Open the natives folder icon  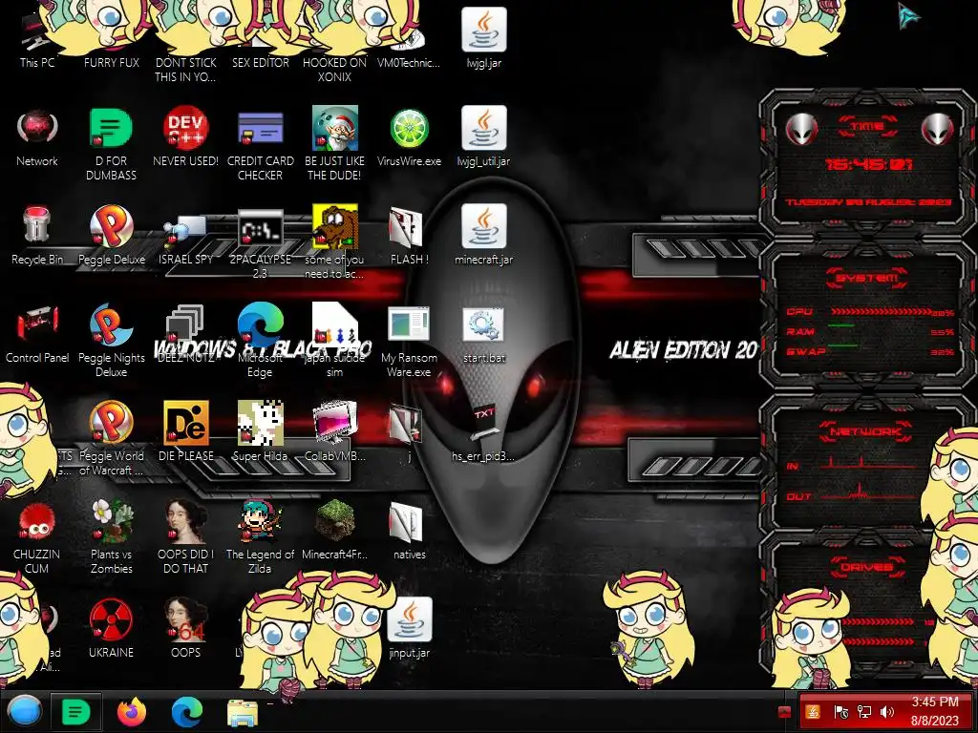[406, 522]
